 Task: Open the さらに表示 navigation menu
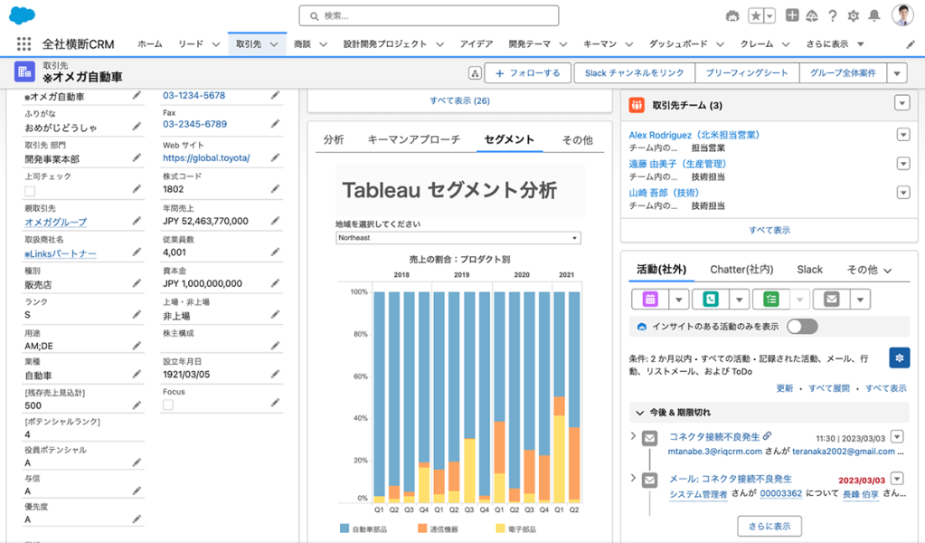pyautogui.click(x=835, y=44)
